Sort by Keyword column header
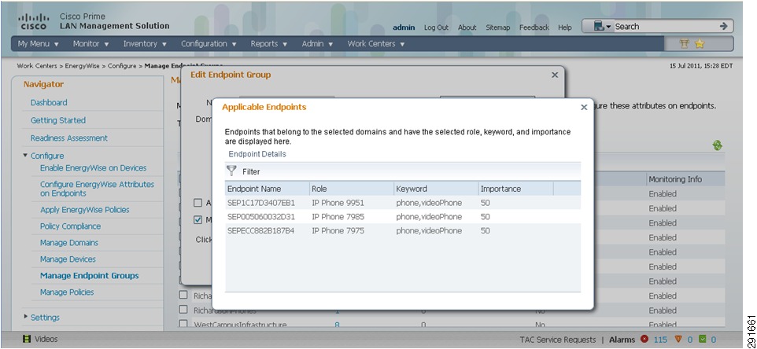Screen dimensions: 757x349 coord(436,189)
